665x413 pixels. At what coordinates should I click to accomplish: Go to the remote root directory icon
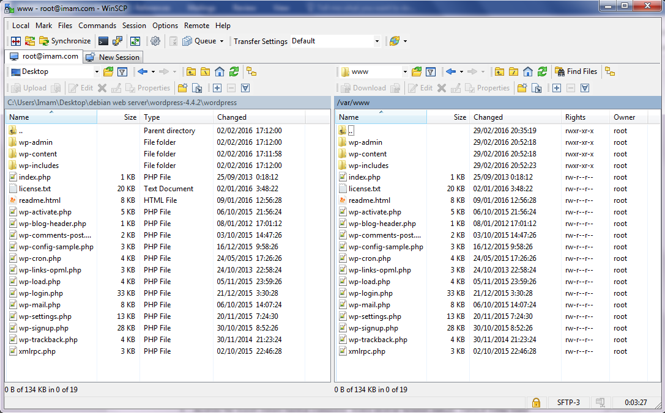(x=514, y=71)
